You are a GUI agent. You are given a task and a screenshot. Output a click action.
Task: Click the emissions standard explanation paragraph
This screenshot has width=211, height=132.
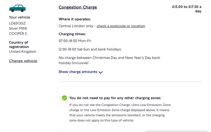(x=120, y=112)
